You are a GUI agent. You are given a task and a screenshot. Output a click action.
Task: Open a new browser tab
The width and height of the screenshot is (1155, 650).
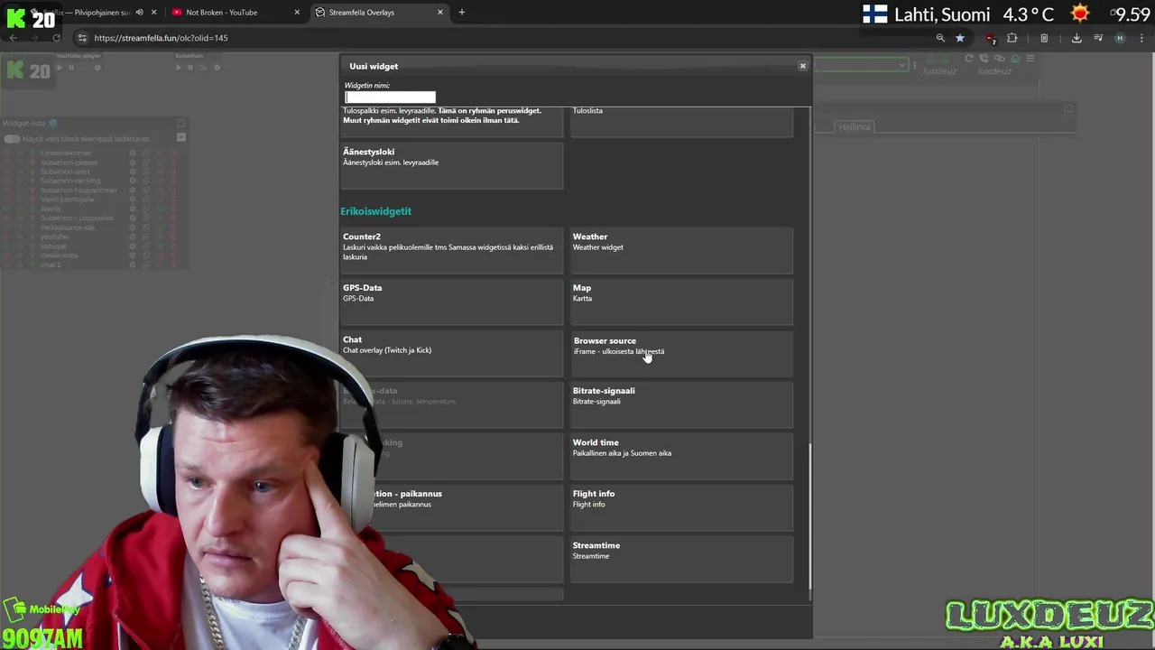(x=462, y=13)
